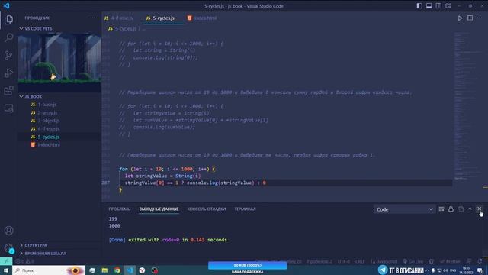Viewport: 488px width, 275px height.
Task: Open 1-base.js in the file tree
Action: [59, 105]
